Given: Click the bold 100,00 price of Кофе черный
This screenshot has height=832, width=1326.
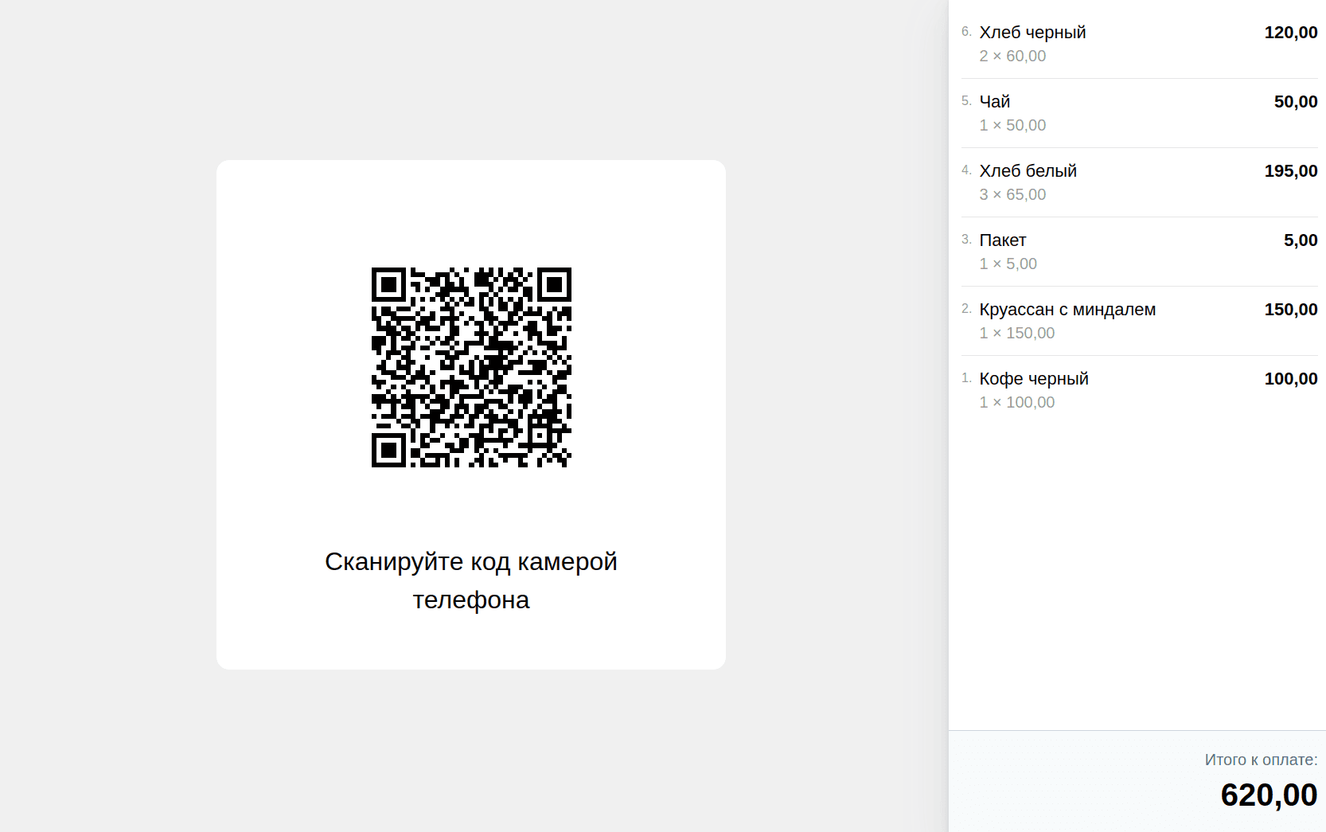Looking at the screenshot, I should 1290,379.
